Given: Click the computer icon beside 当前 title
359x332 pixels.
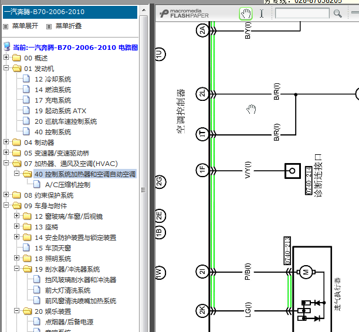Looking at the screenshot, I should tap(7, 46).
